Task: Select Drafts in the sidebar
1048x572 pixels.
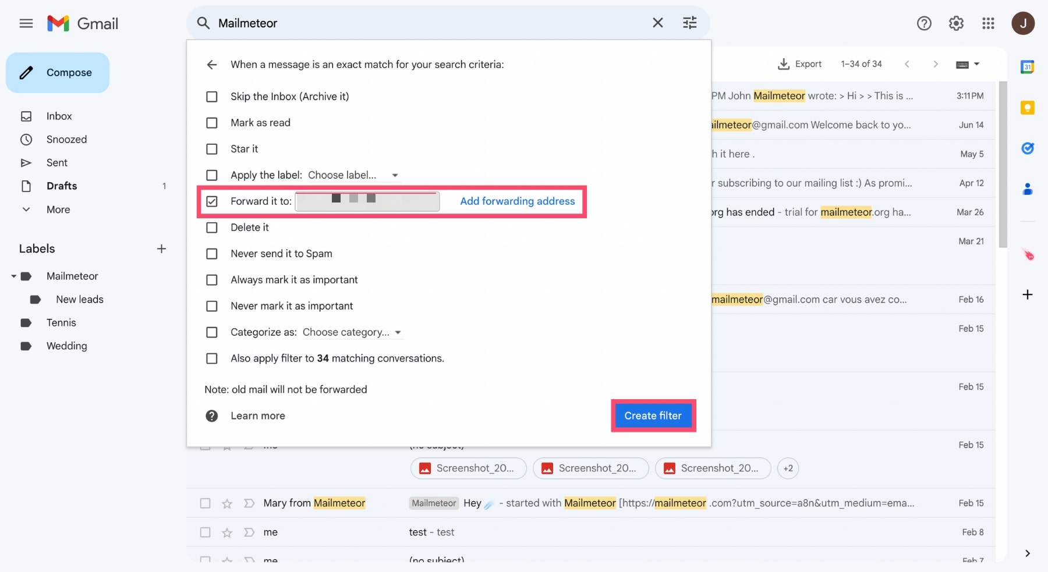Action: pos(62,186)
